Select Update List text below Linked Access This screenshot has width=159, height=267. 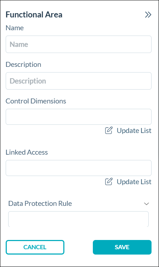134,182
